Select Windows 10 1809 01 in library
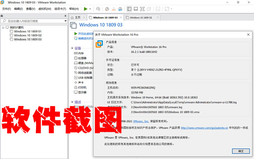This screenshot has width=254, height=159. click(x=28, y=31)
